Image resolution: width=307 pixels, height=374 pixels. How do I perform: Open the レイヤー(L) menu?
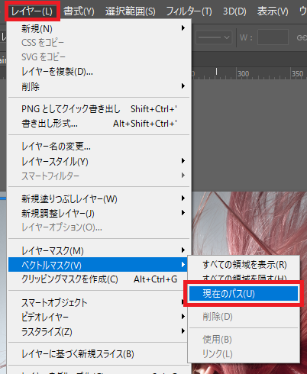coord(32,11)
